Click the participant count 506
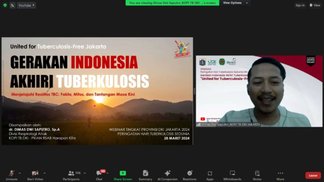The image size is (324, 182). coord(78,173)
